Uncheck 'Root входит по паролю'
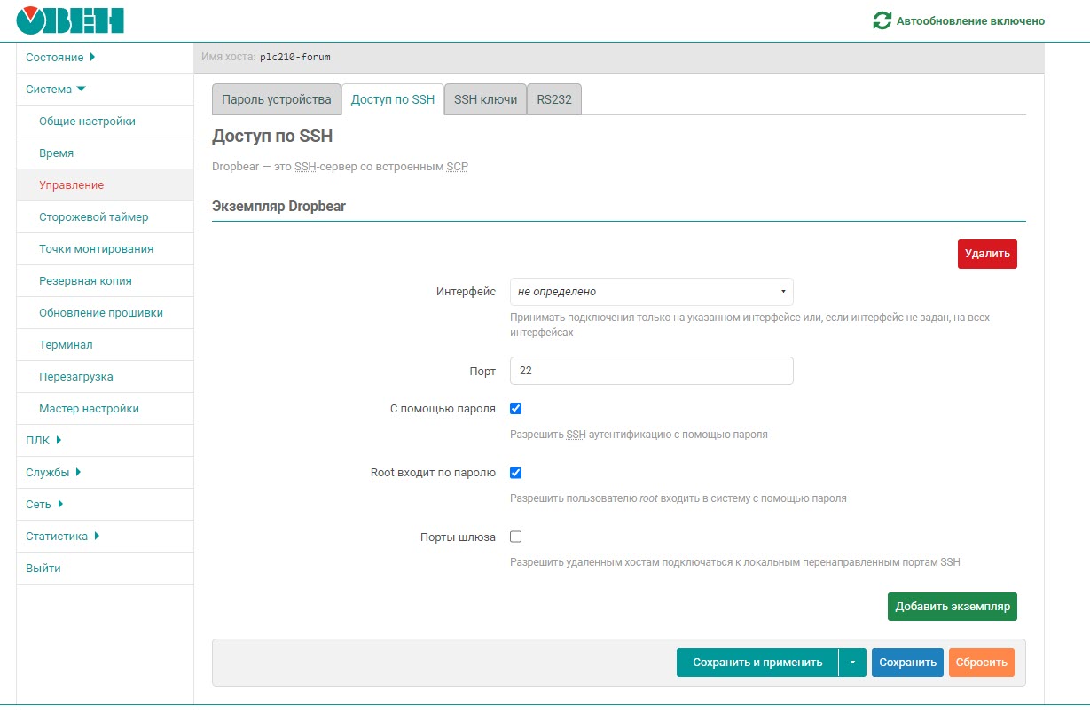 point(516,473)
